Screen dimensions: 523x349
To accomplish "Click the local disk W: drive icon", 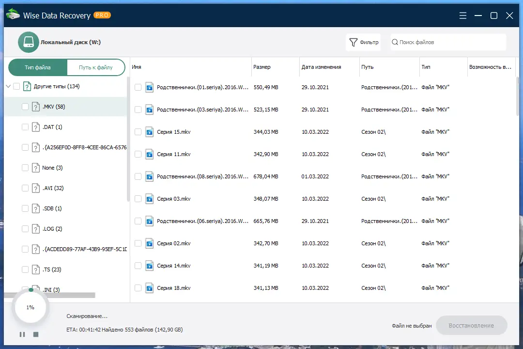I will 29,42.
